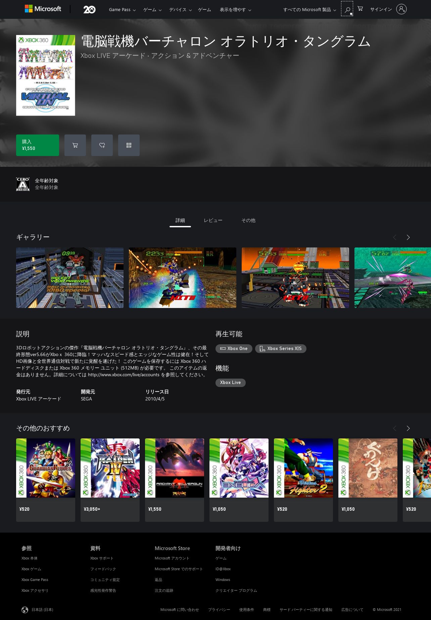
Task: Open the teal pink mech gallery screenshot
Action: tap(393, 278)
